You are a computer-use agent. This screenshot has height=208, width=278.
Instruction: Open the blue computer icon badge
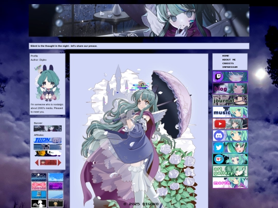coord(39,195)
